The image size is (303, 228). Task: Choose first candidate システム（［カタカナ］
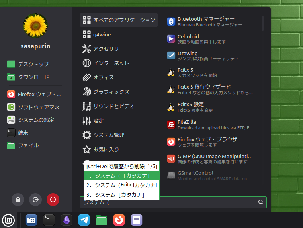(122, 176)
